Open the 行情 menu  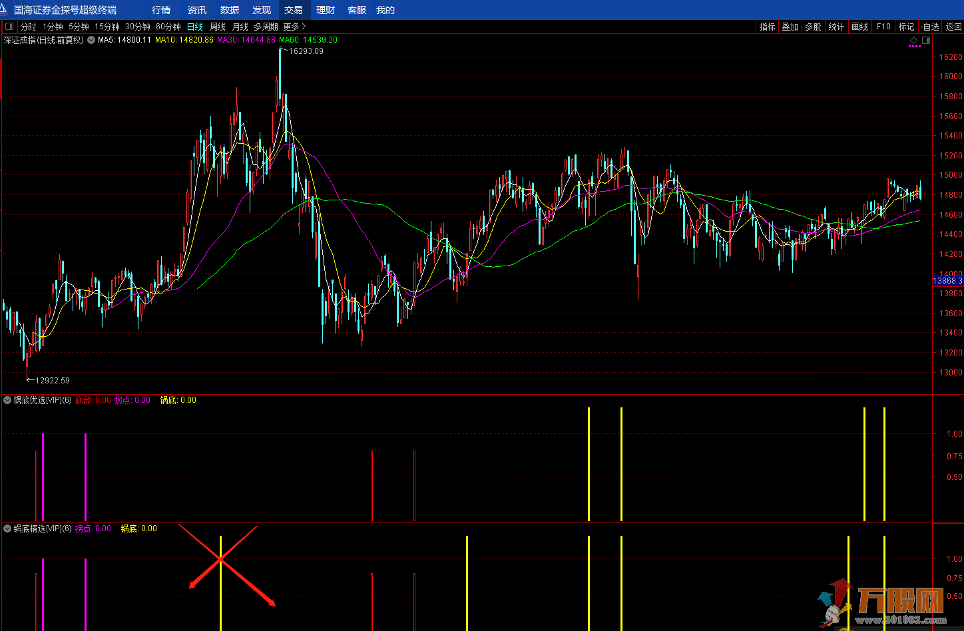tap(161, 10)
